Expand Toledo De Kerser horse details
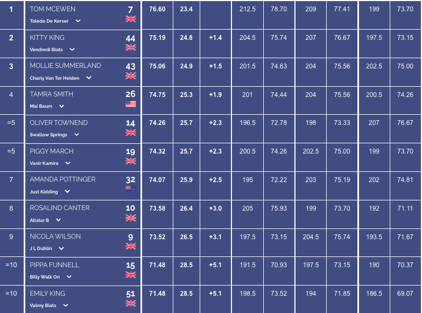 78,20
